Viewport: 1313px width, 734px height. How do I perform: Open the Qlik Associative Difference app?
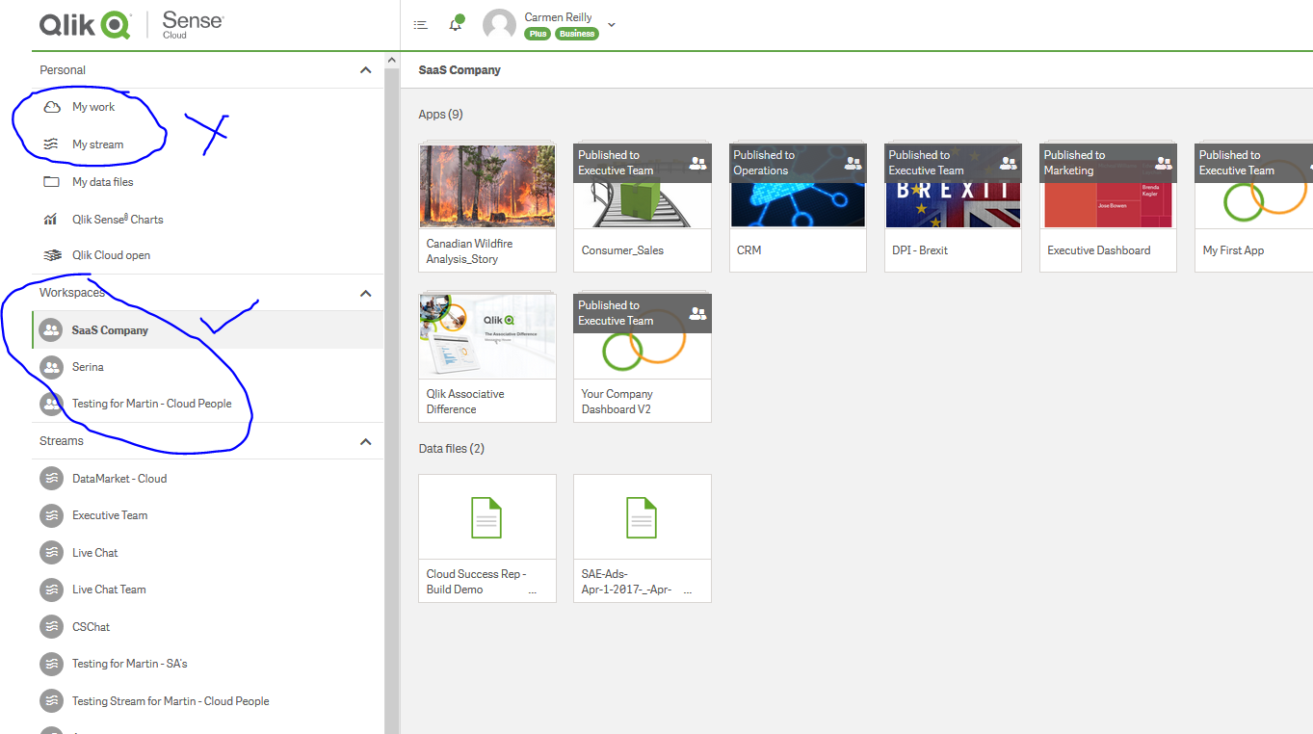pyautogui.click(x=487, y=357)
